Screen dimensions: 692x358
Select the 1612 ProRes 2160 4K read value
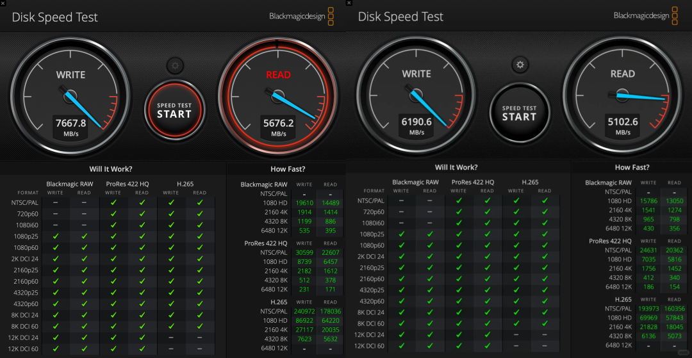[x=330, y=271]
